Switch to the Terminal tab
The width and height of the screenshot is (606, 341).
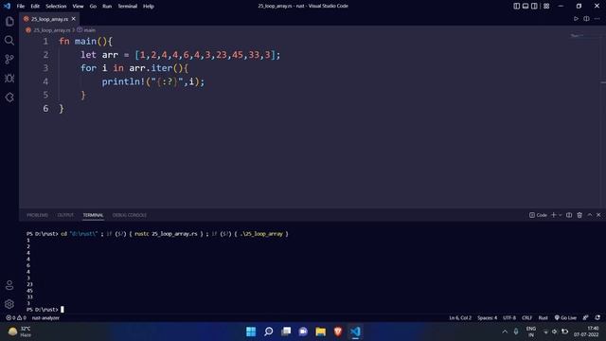93,215
